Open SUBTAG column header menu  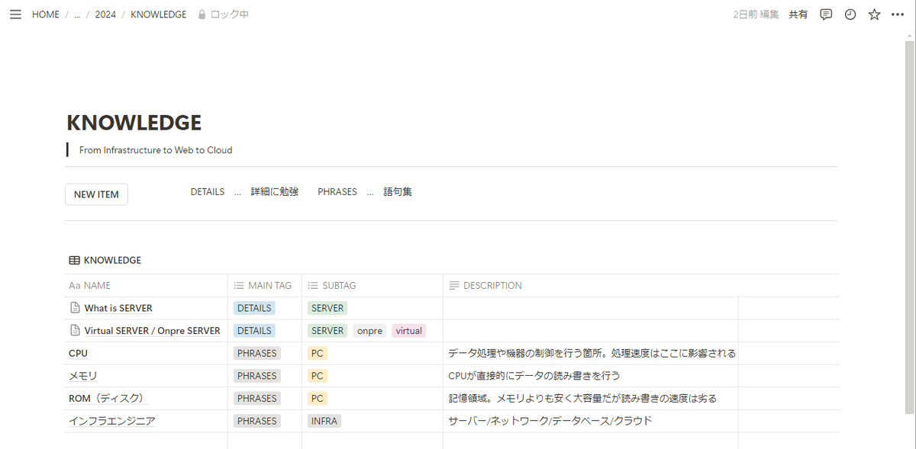click(x=373, y=286)
